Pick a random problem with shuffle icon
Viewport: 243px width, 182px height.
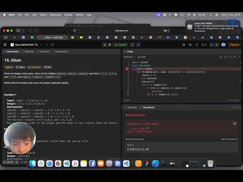point(52,45)
